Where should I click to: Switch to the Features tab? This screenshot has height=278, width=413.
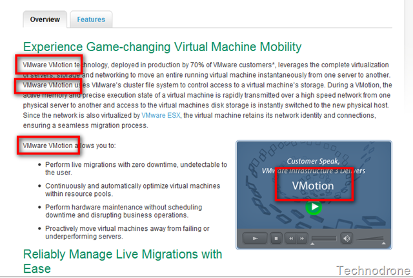91,19
